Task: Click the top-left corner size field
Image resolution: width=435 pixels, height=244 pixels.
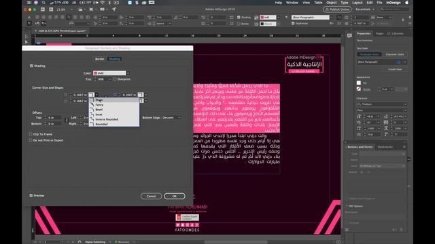Action: click(80, 95)
